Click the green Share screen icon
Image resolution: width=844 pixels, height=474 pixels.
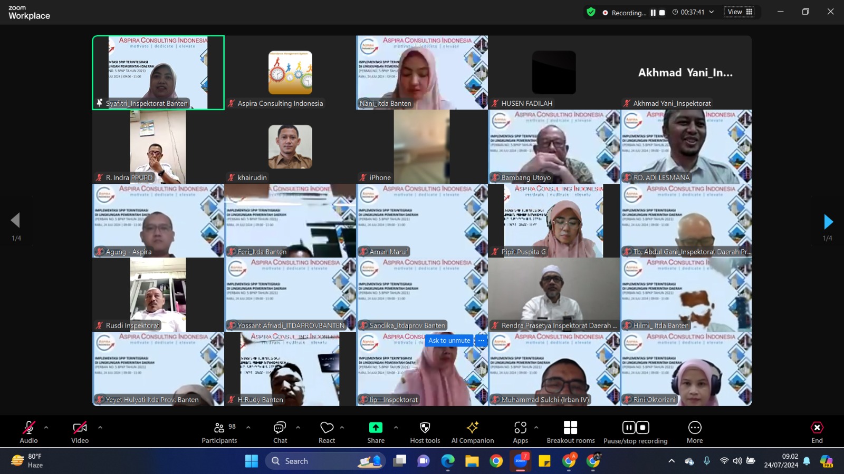376,428
